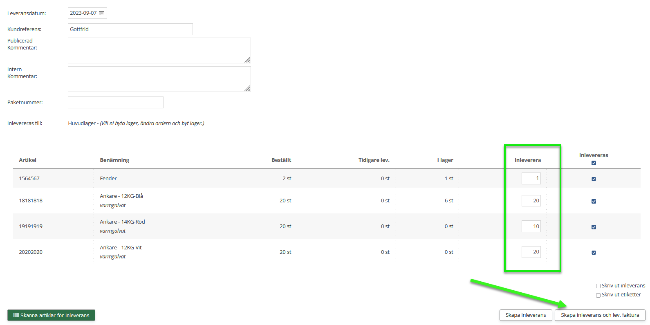This screenshot has width=650, height=325.
Task: Click Inleverera quantity field for Ankare 12KG-Vit
Action: (531, 252)
